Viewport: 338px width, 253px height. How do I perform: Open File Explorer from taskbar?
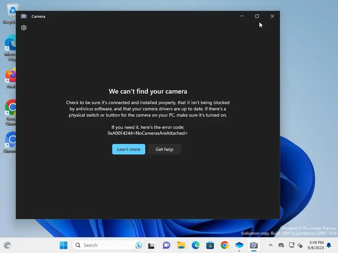click(181, 245)
